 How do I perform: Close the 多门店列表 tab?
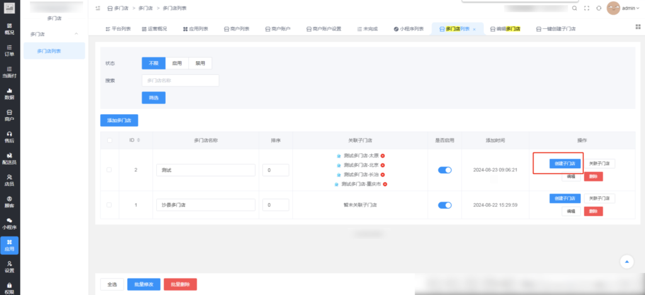(x=474, y=29)
